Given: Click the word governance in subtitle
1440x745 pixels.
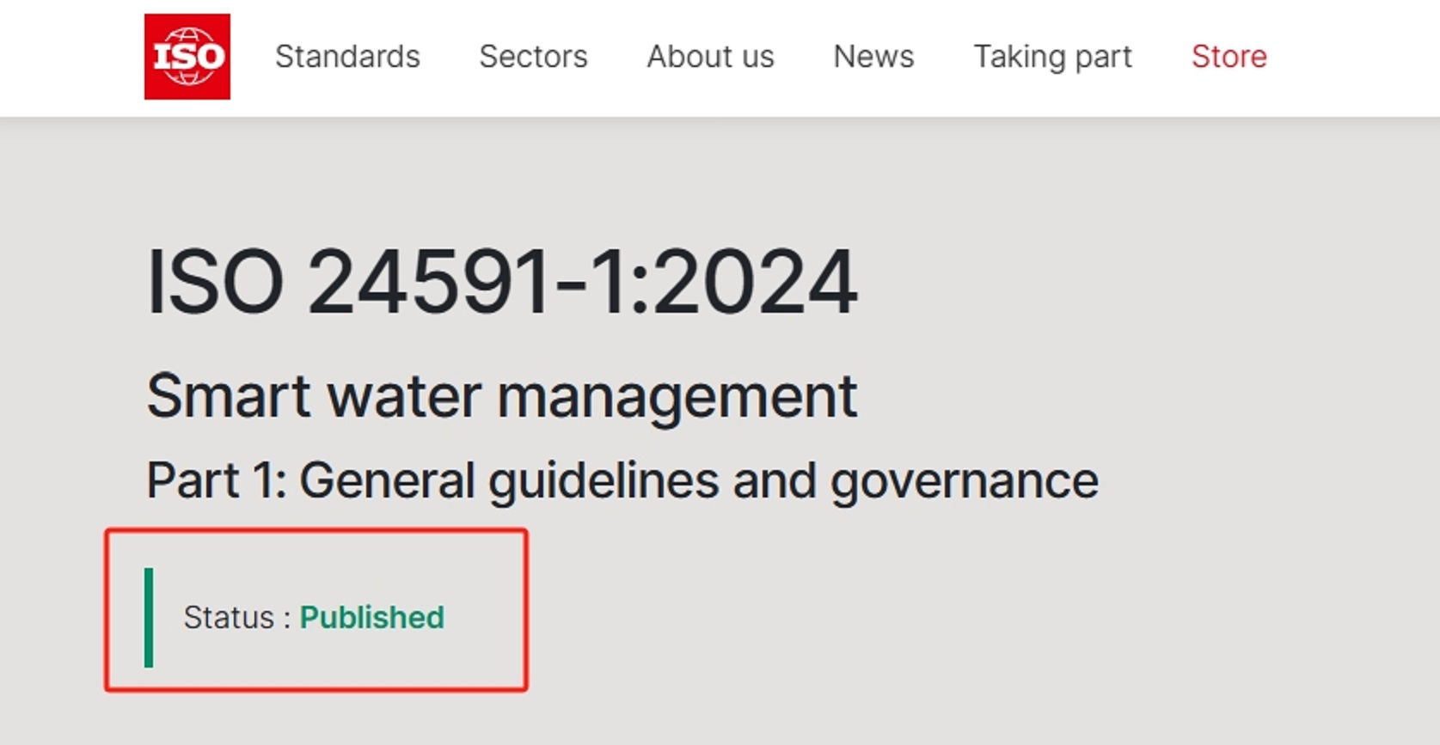Looking at the screenshot, I should 964,479.
